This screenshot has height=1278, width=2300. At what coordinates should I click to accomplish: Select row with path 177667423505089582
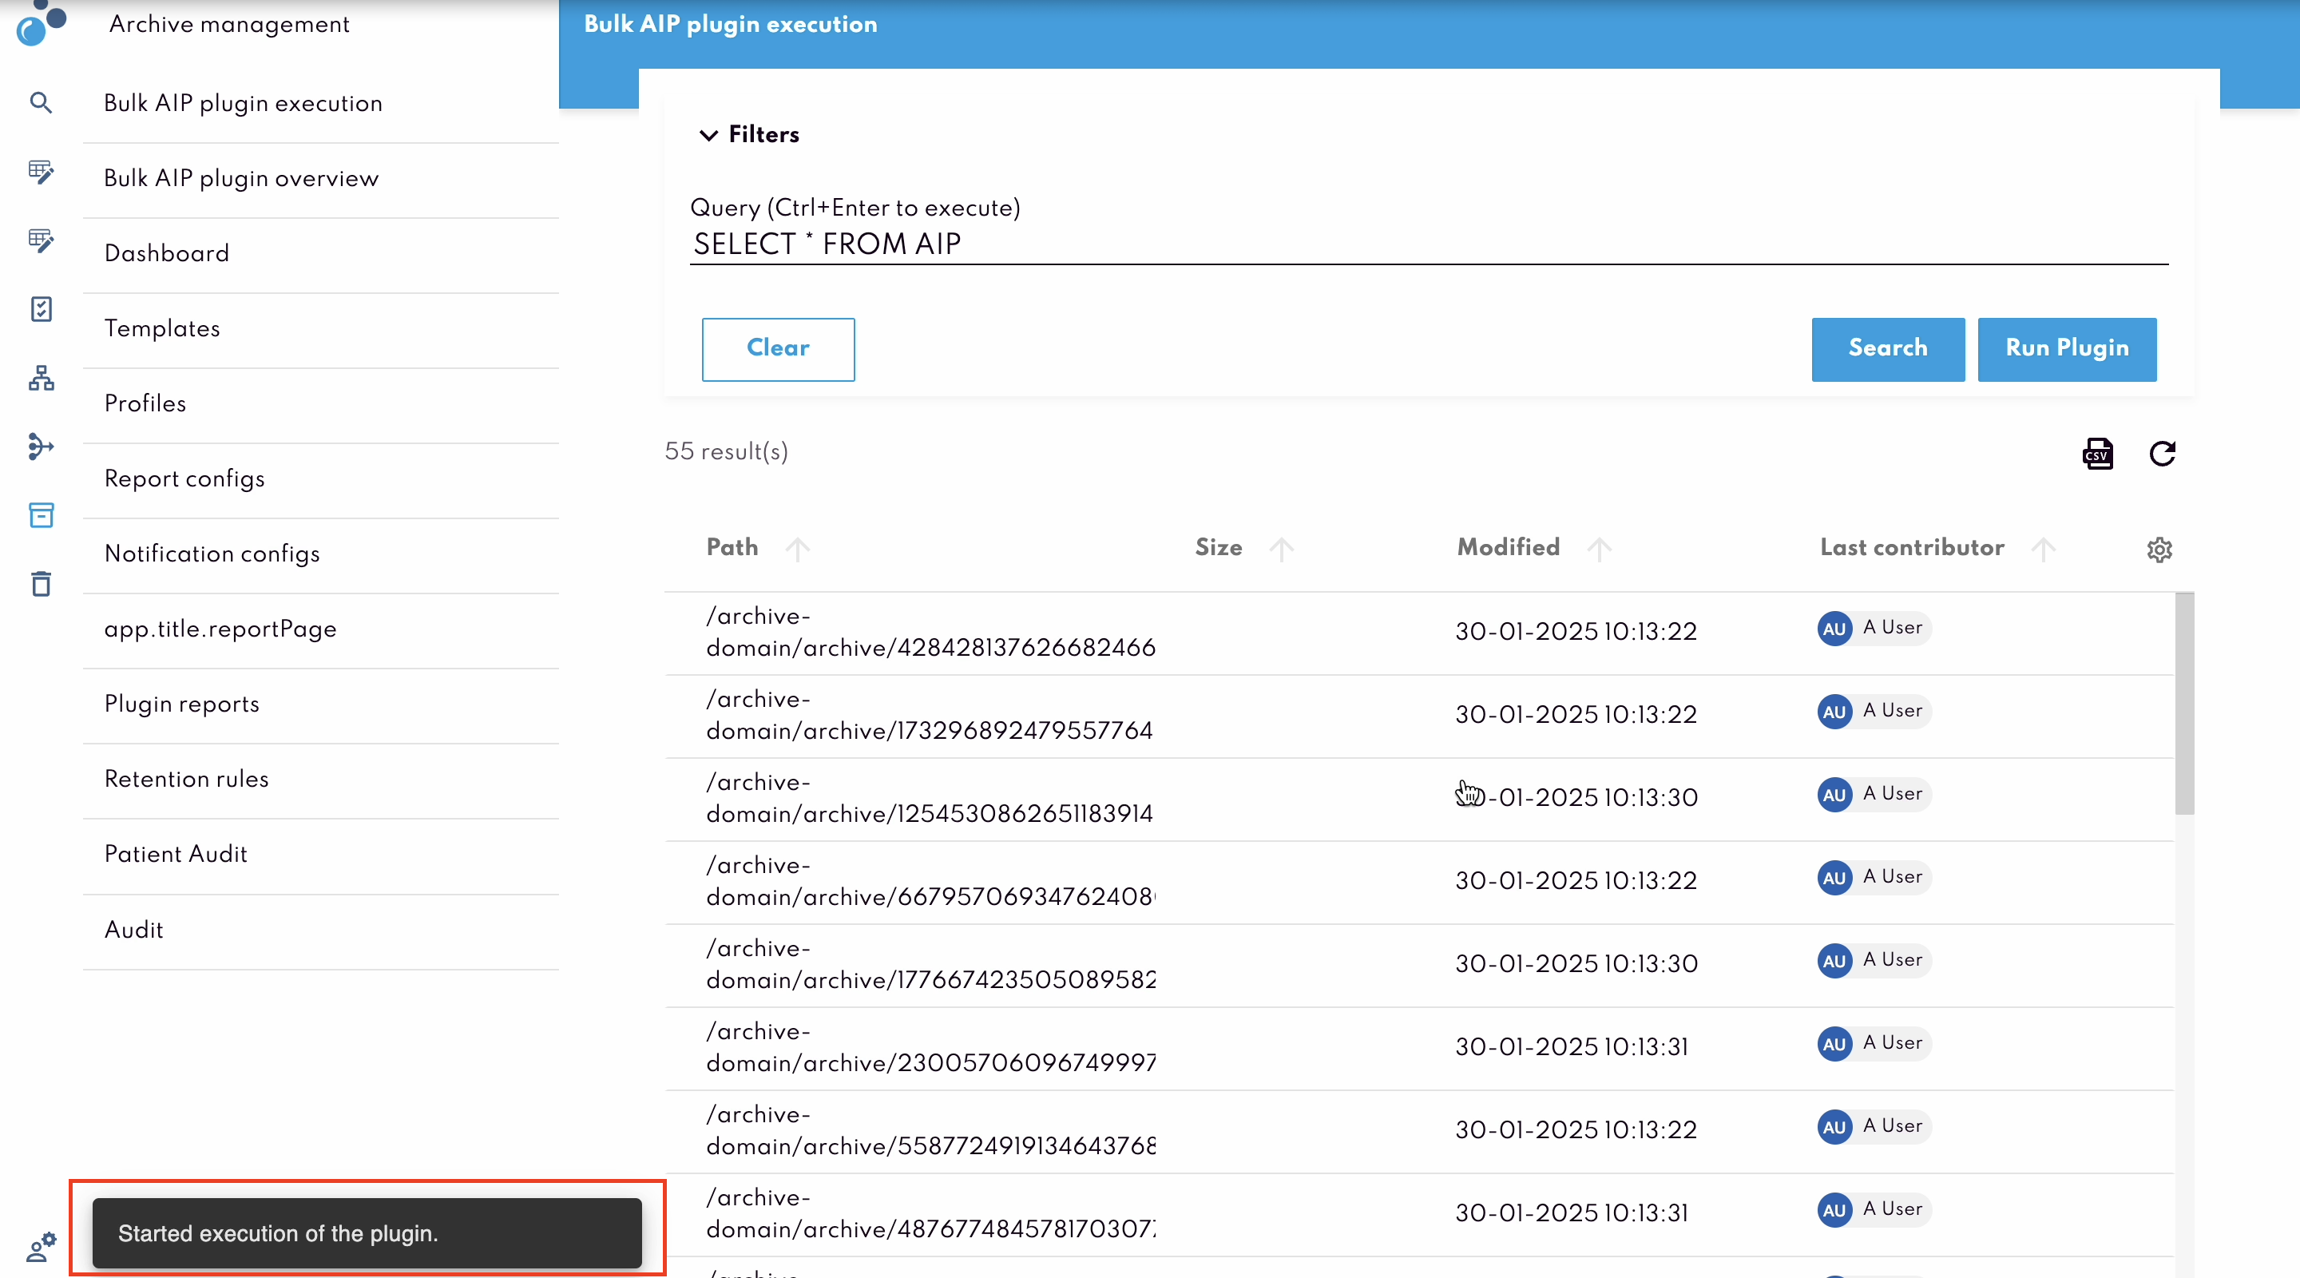pos(1419,965)
